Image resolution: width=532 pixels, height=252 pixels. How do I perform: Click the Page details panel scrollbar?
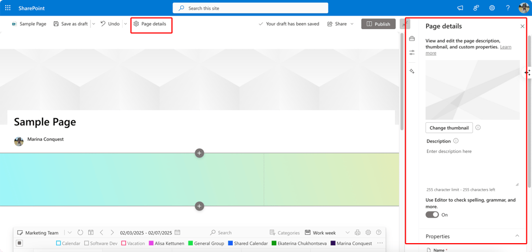tap(529, 112)
